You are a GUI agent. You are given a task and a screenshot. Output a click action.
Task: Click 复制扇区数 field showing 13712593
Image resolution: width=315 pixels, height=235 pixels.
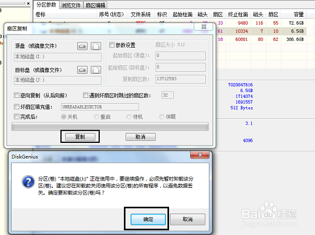(x=181, y=79)
